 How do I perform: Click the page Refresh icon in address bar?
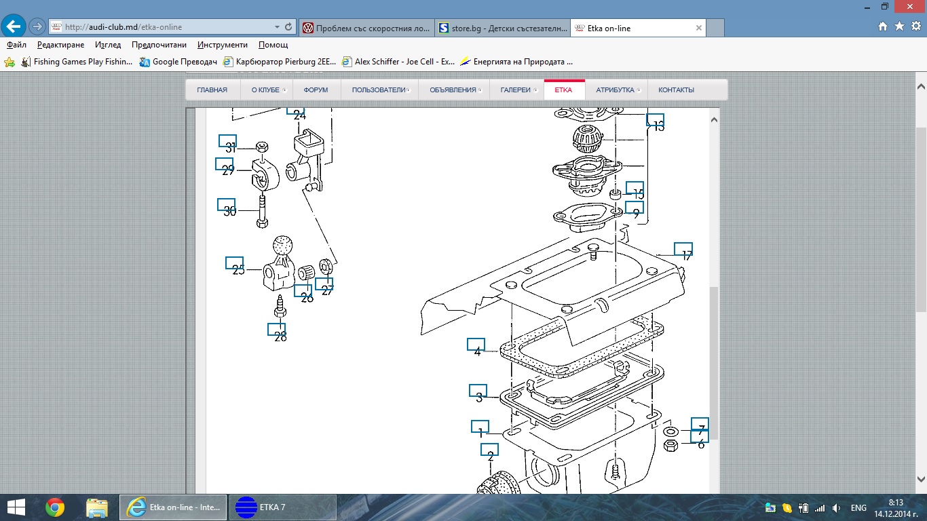[x=288, y=27]
